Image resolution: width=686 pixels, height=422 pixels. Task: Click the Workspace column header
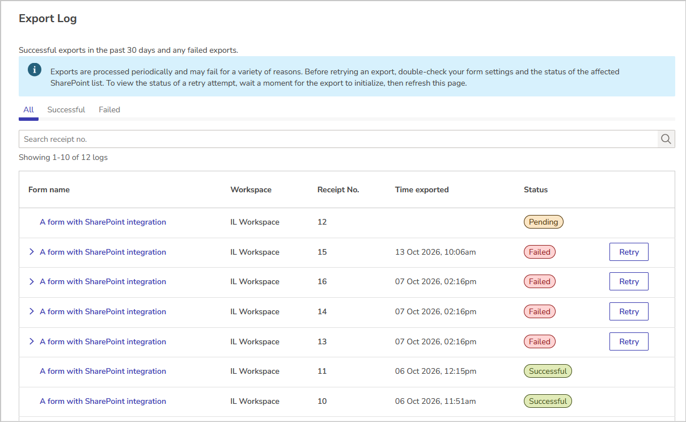pyautogui.click(x=251, y=189)
